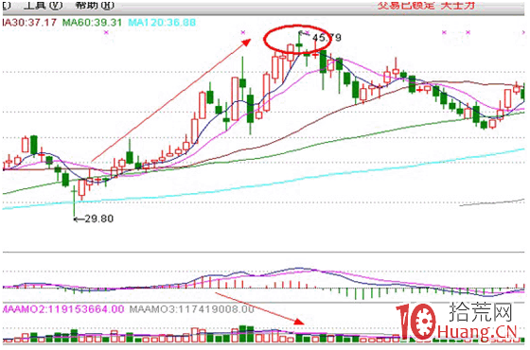The height and width of the screenshot is (350, 530).
Task: Click the 45.79 high price label
Action: click(x=327, y=37)
